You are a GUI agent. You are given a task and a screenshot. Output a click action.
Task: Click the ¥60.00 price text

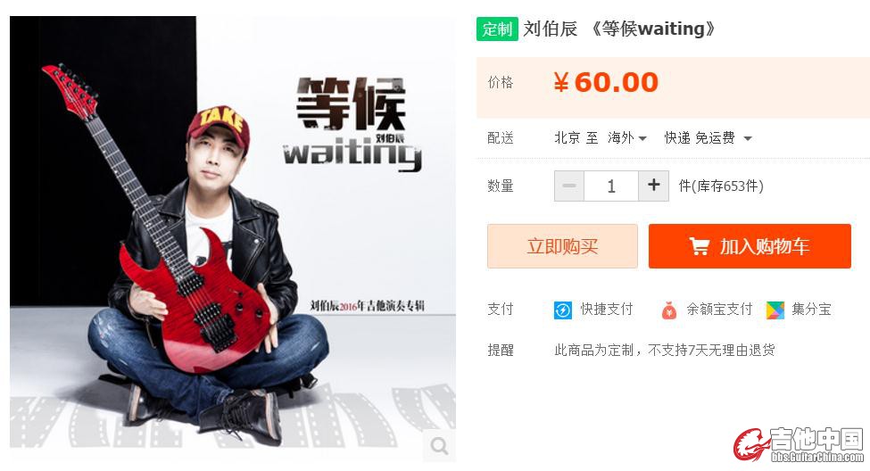[x=606, y=83]
